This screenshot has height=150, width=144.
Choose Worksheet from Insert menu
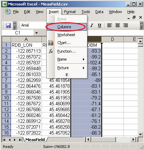tap(67, 35)
